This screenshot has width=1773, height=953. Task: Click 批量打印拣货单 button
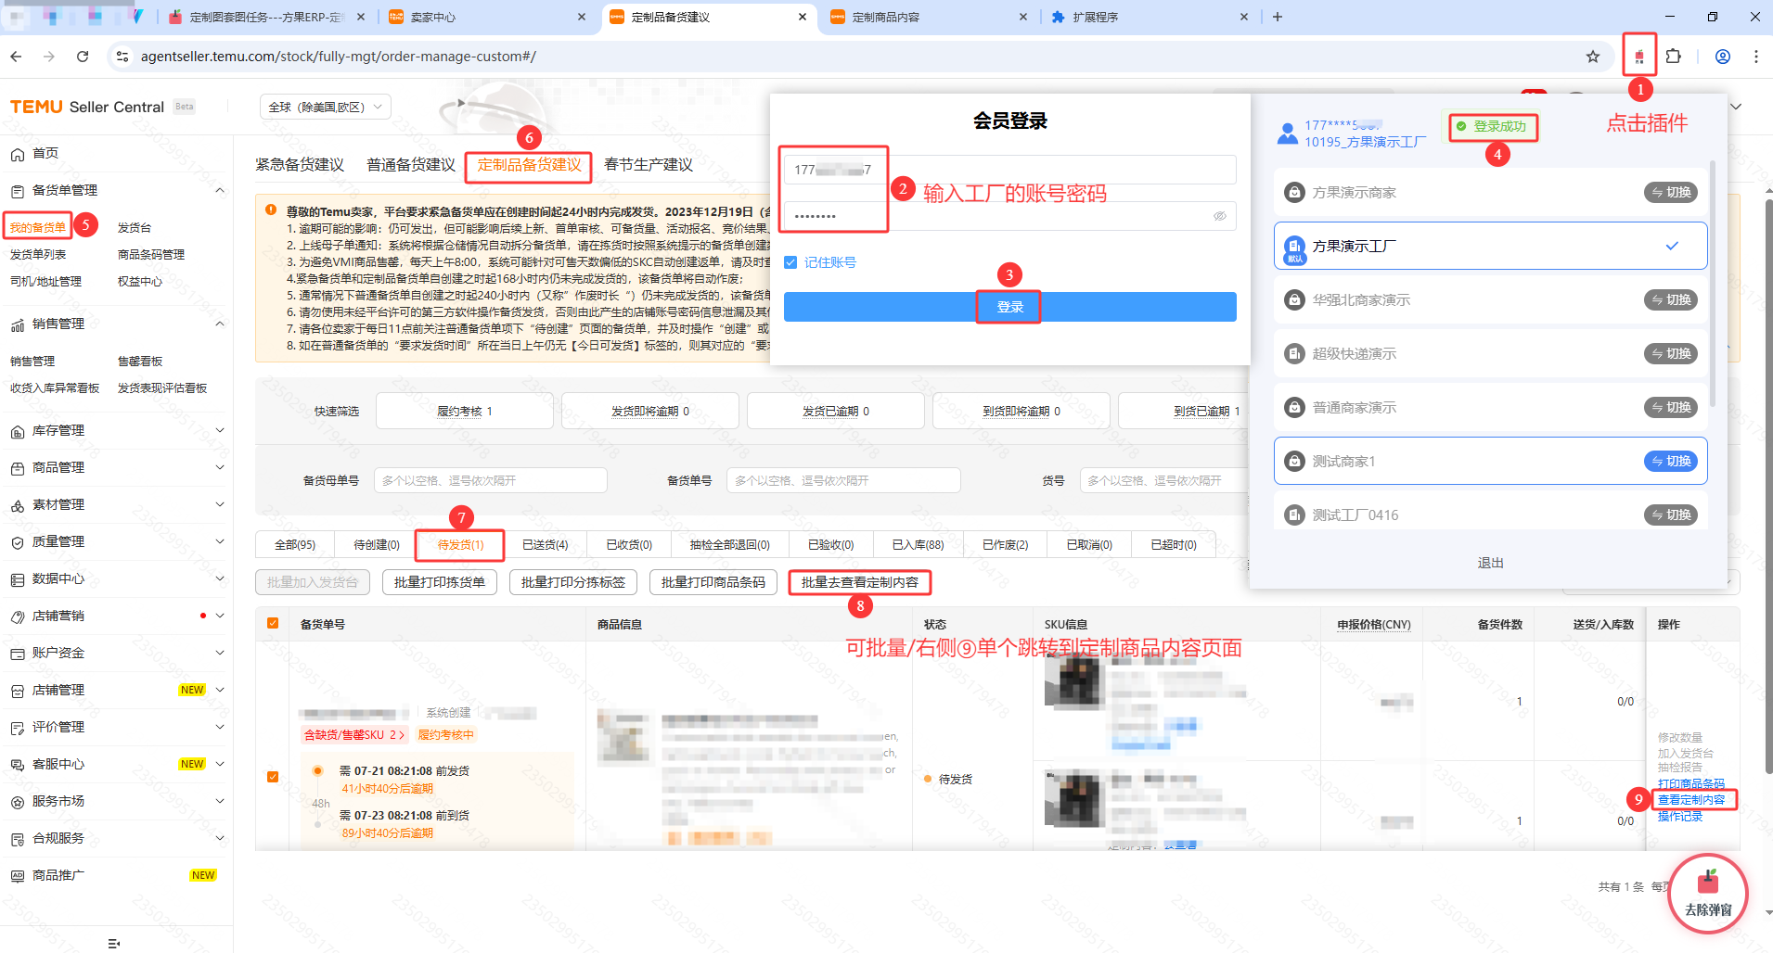click(x=440, y=582)
